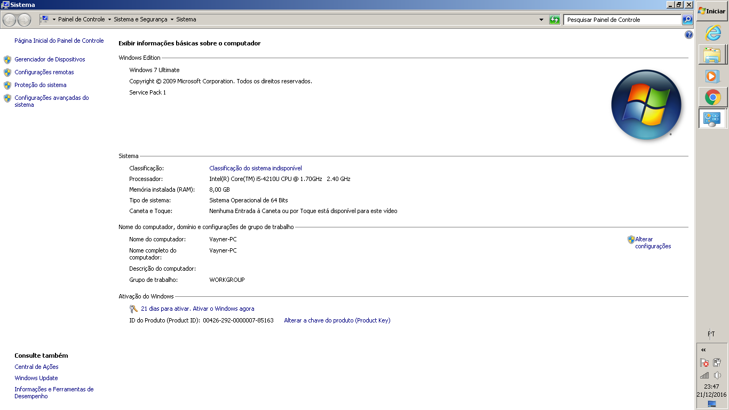Launch Windows Media Player from taskbar
The image size is (729, 410).
click(x=712, y=76)
